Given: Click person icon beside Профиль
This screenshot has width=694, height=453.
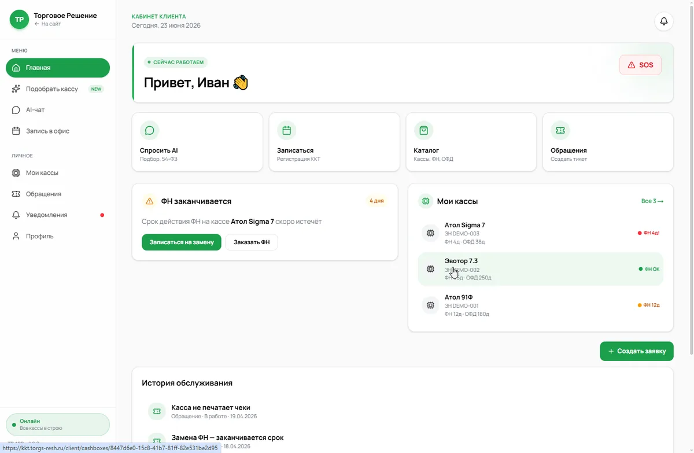Looking at the screenshot, I should coord(16,236).
